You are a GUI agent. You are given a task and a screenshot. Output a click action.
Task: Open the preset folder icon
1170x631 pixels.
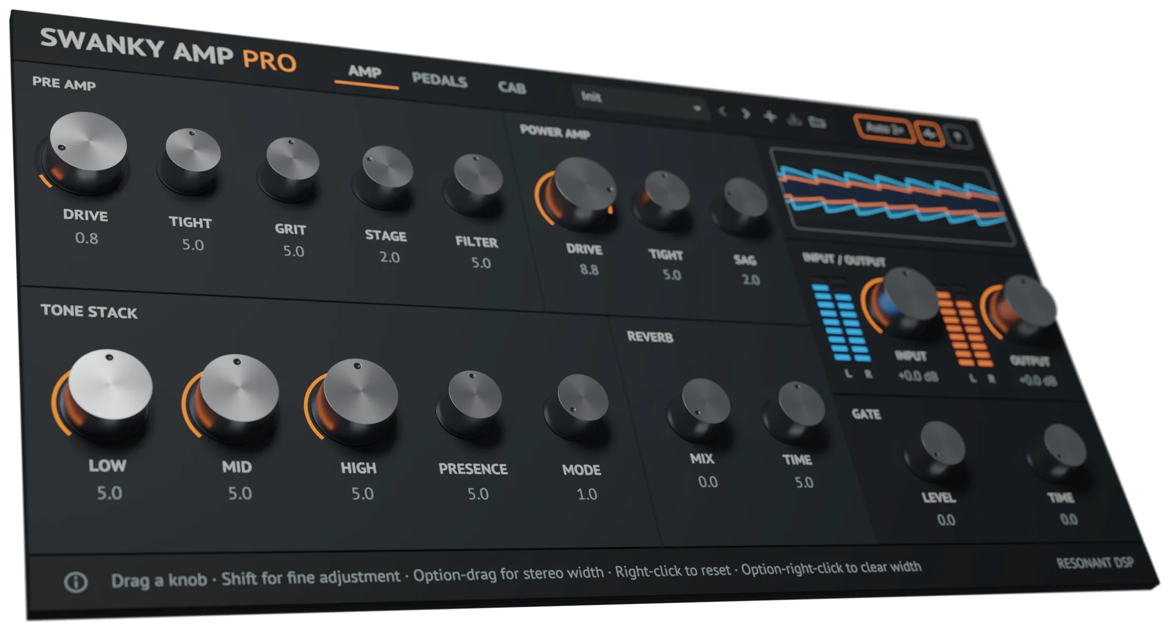pyautogui.click(x=817, y=123)
